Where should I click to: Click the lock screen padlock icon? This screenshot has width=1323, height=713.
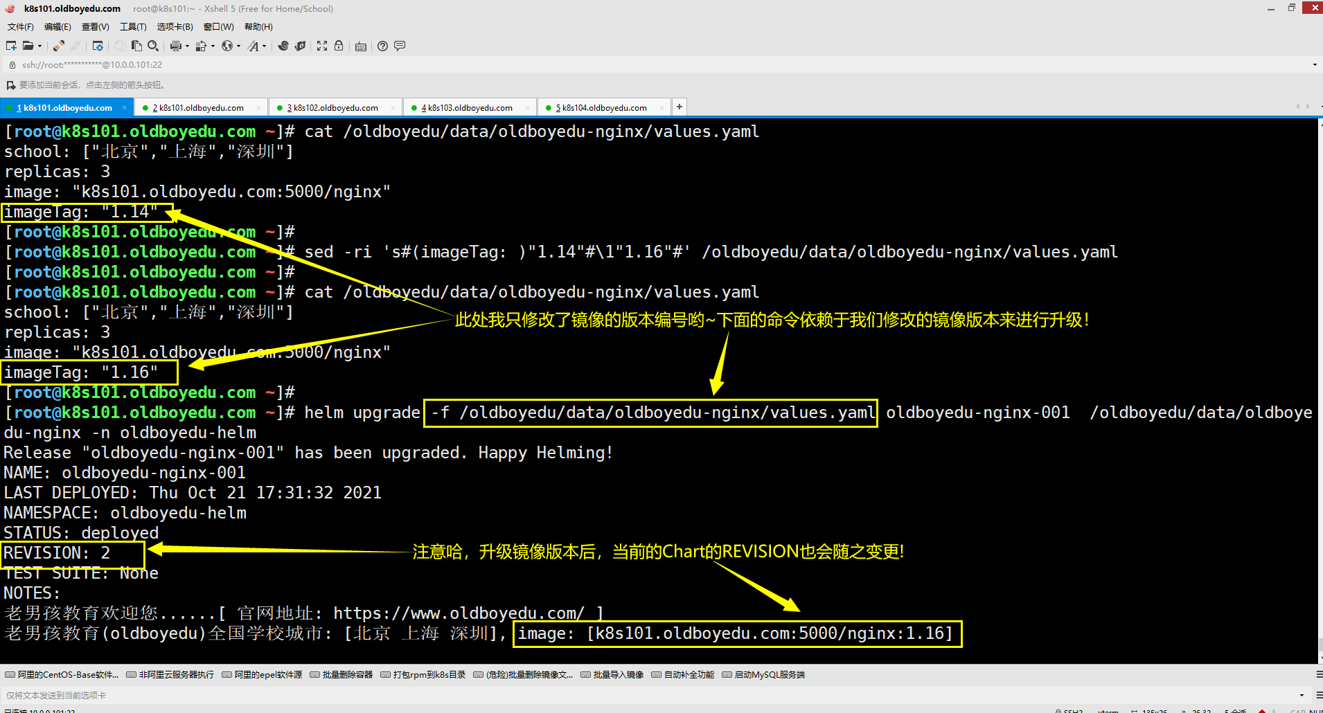pyautogui.click(x=339, y=46)
